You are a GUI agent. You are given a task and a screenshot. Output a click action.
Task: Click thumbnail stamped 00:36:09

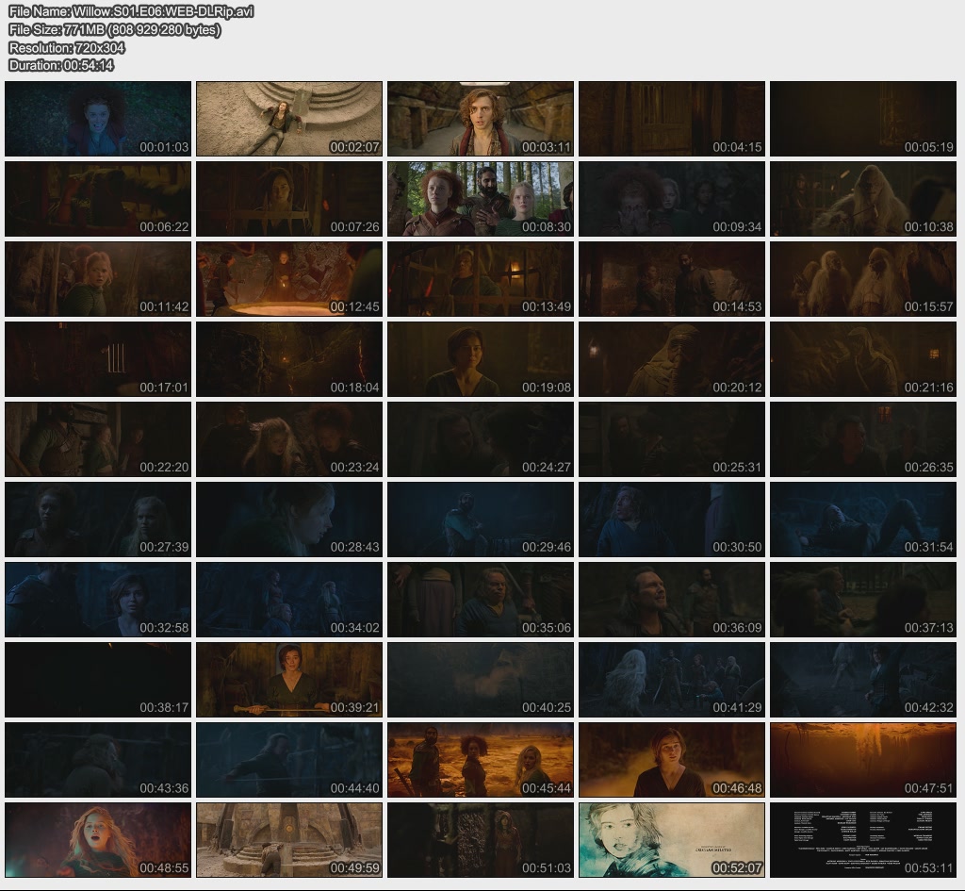672,600
